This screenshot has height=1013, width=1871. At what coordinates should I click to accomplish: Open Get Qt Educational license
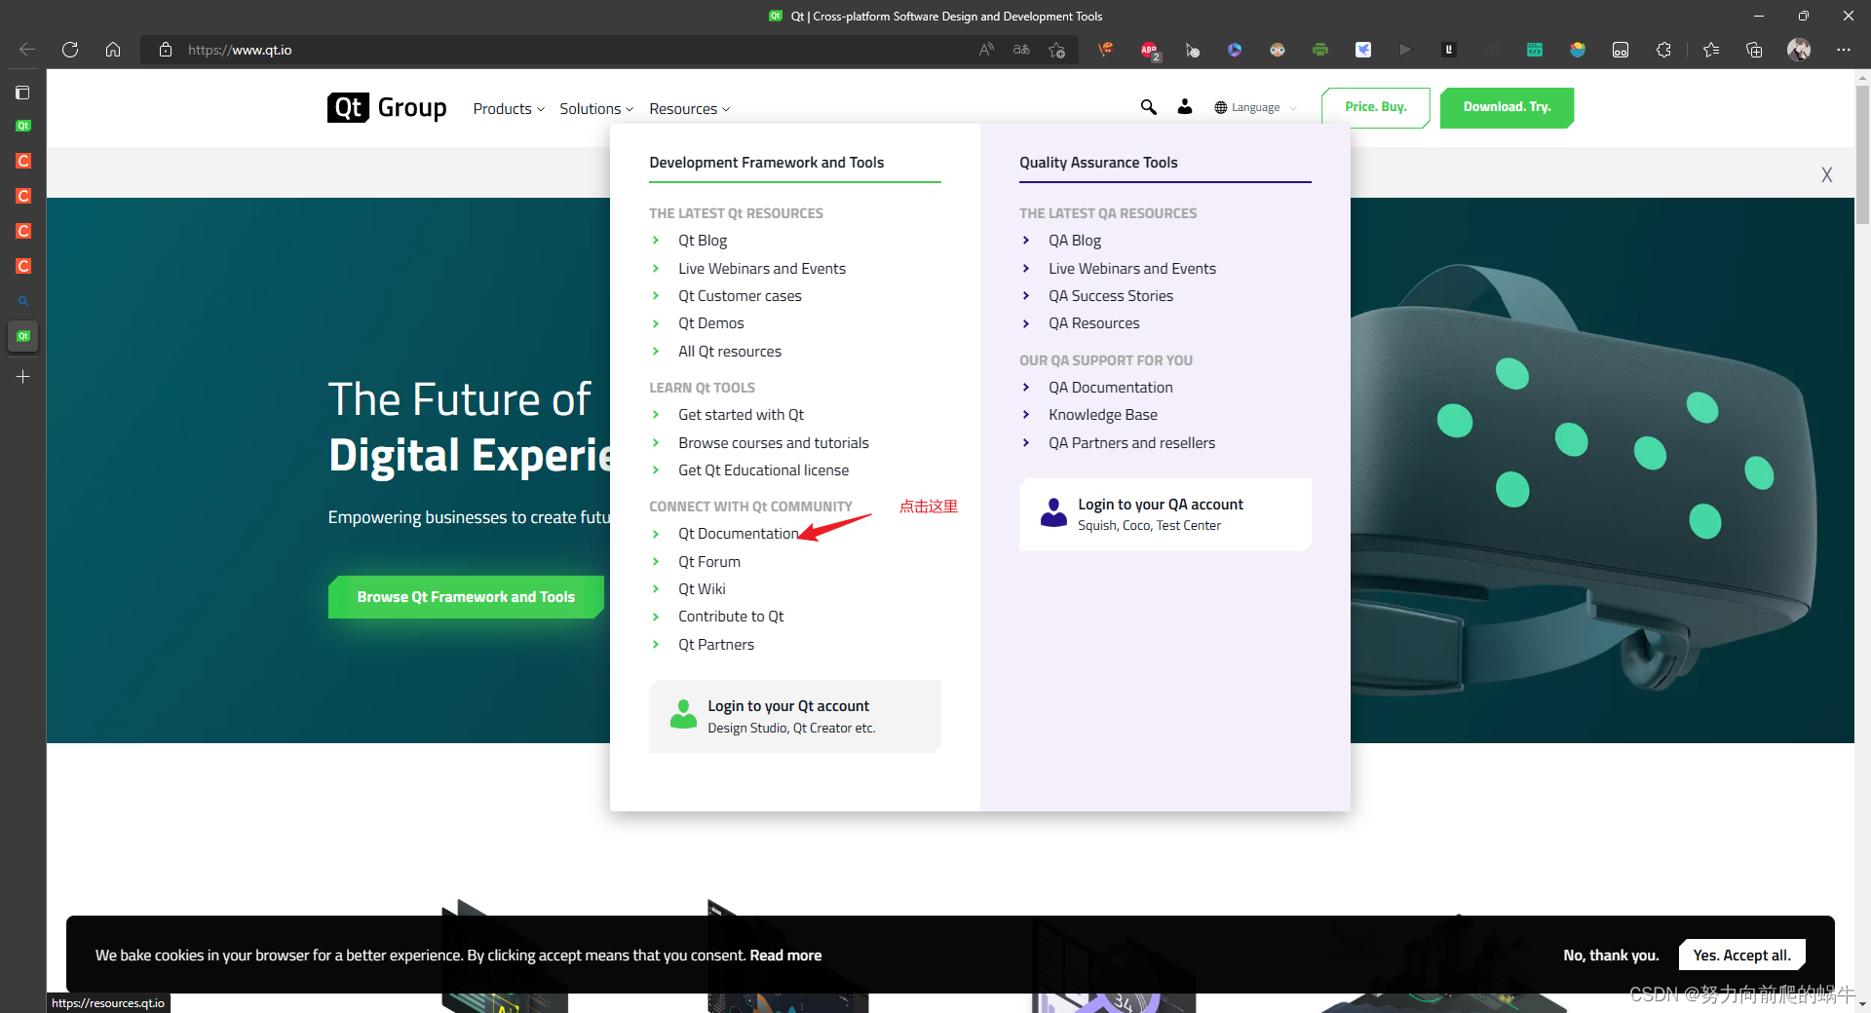763,470
